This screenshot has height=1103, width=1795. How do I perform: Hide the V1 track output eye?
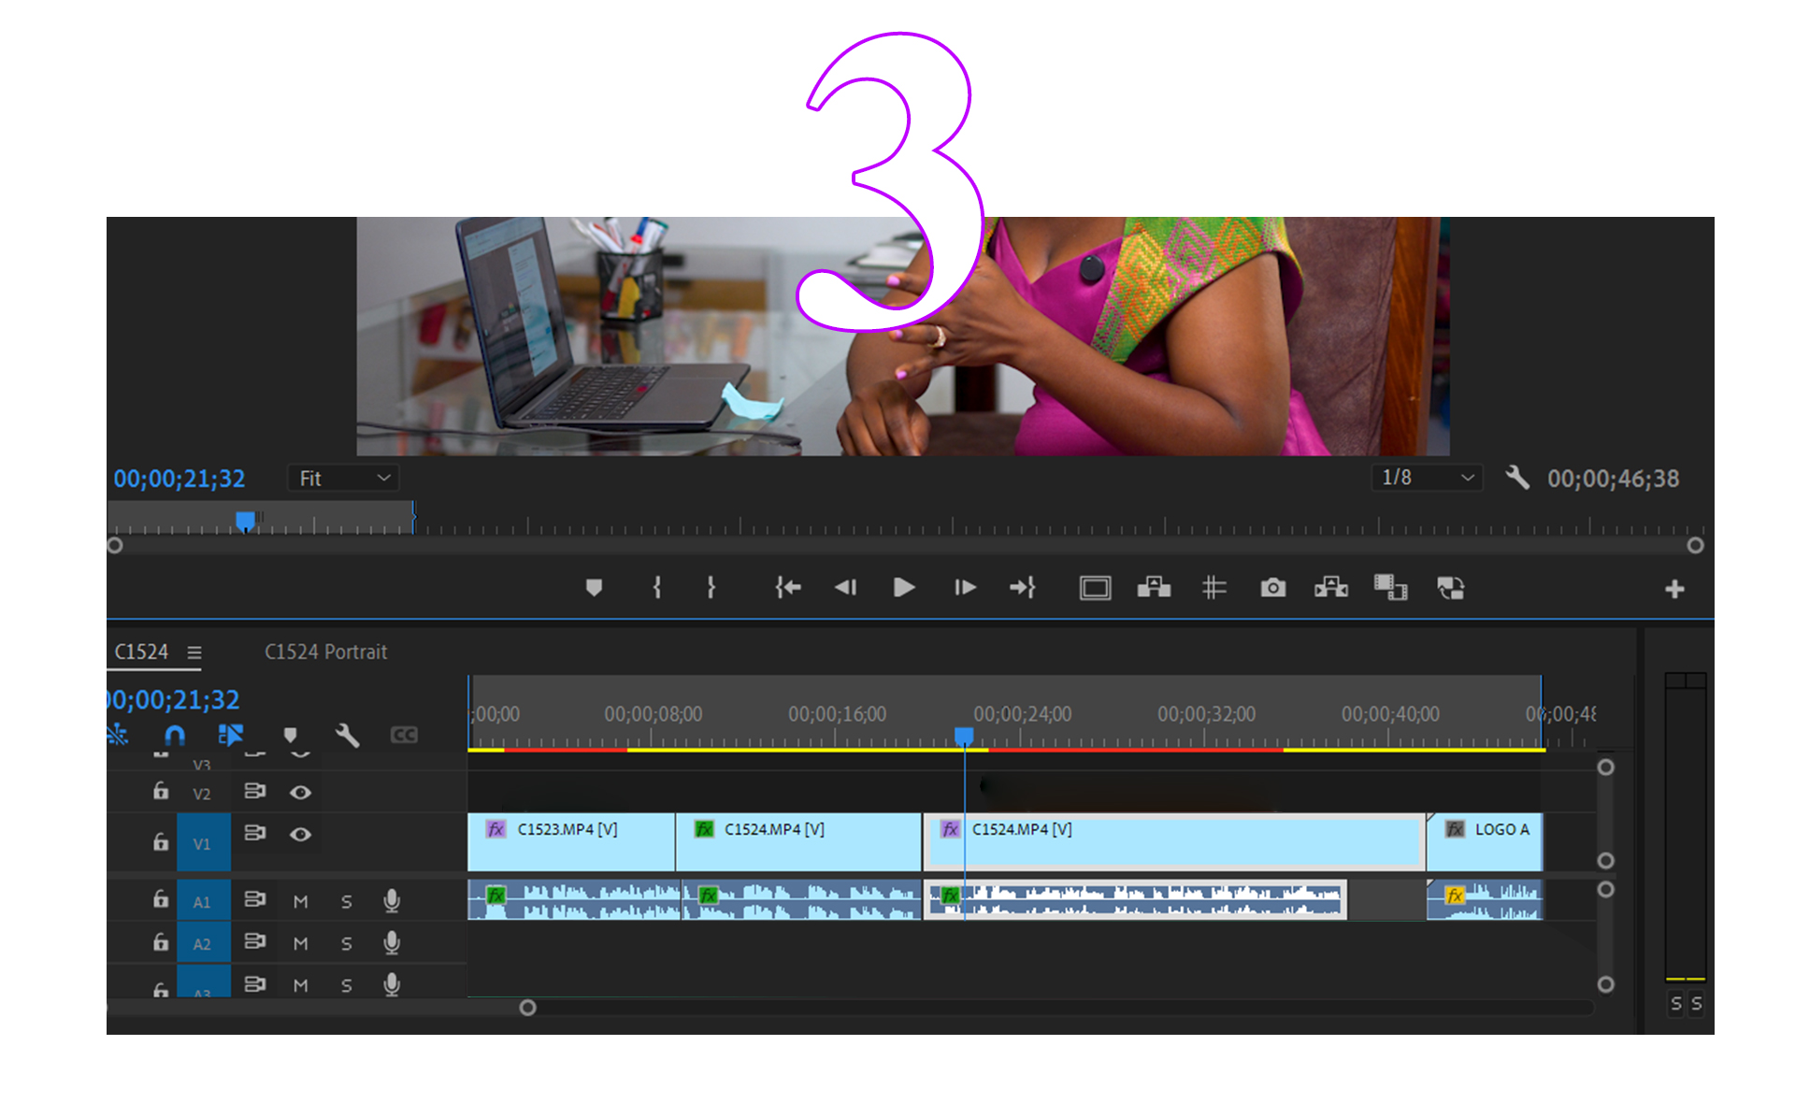pyautogui.click(x=300, y=834)
